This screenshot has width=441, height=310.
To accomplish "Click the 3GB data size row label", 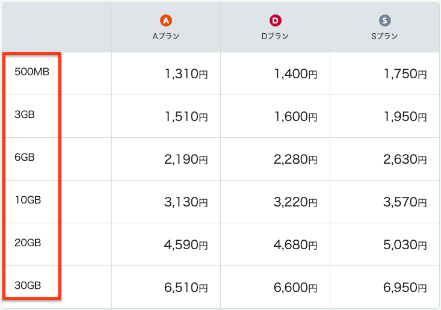I will click(x=25, y=115).
